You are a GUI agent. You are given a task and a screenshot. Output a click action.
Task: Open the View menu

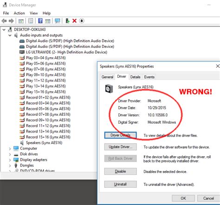34,13
